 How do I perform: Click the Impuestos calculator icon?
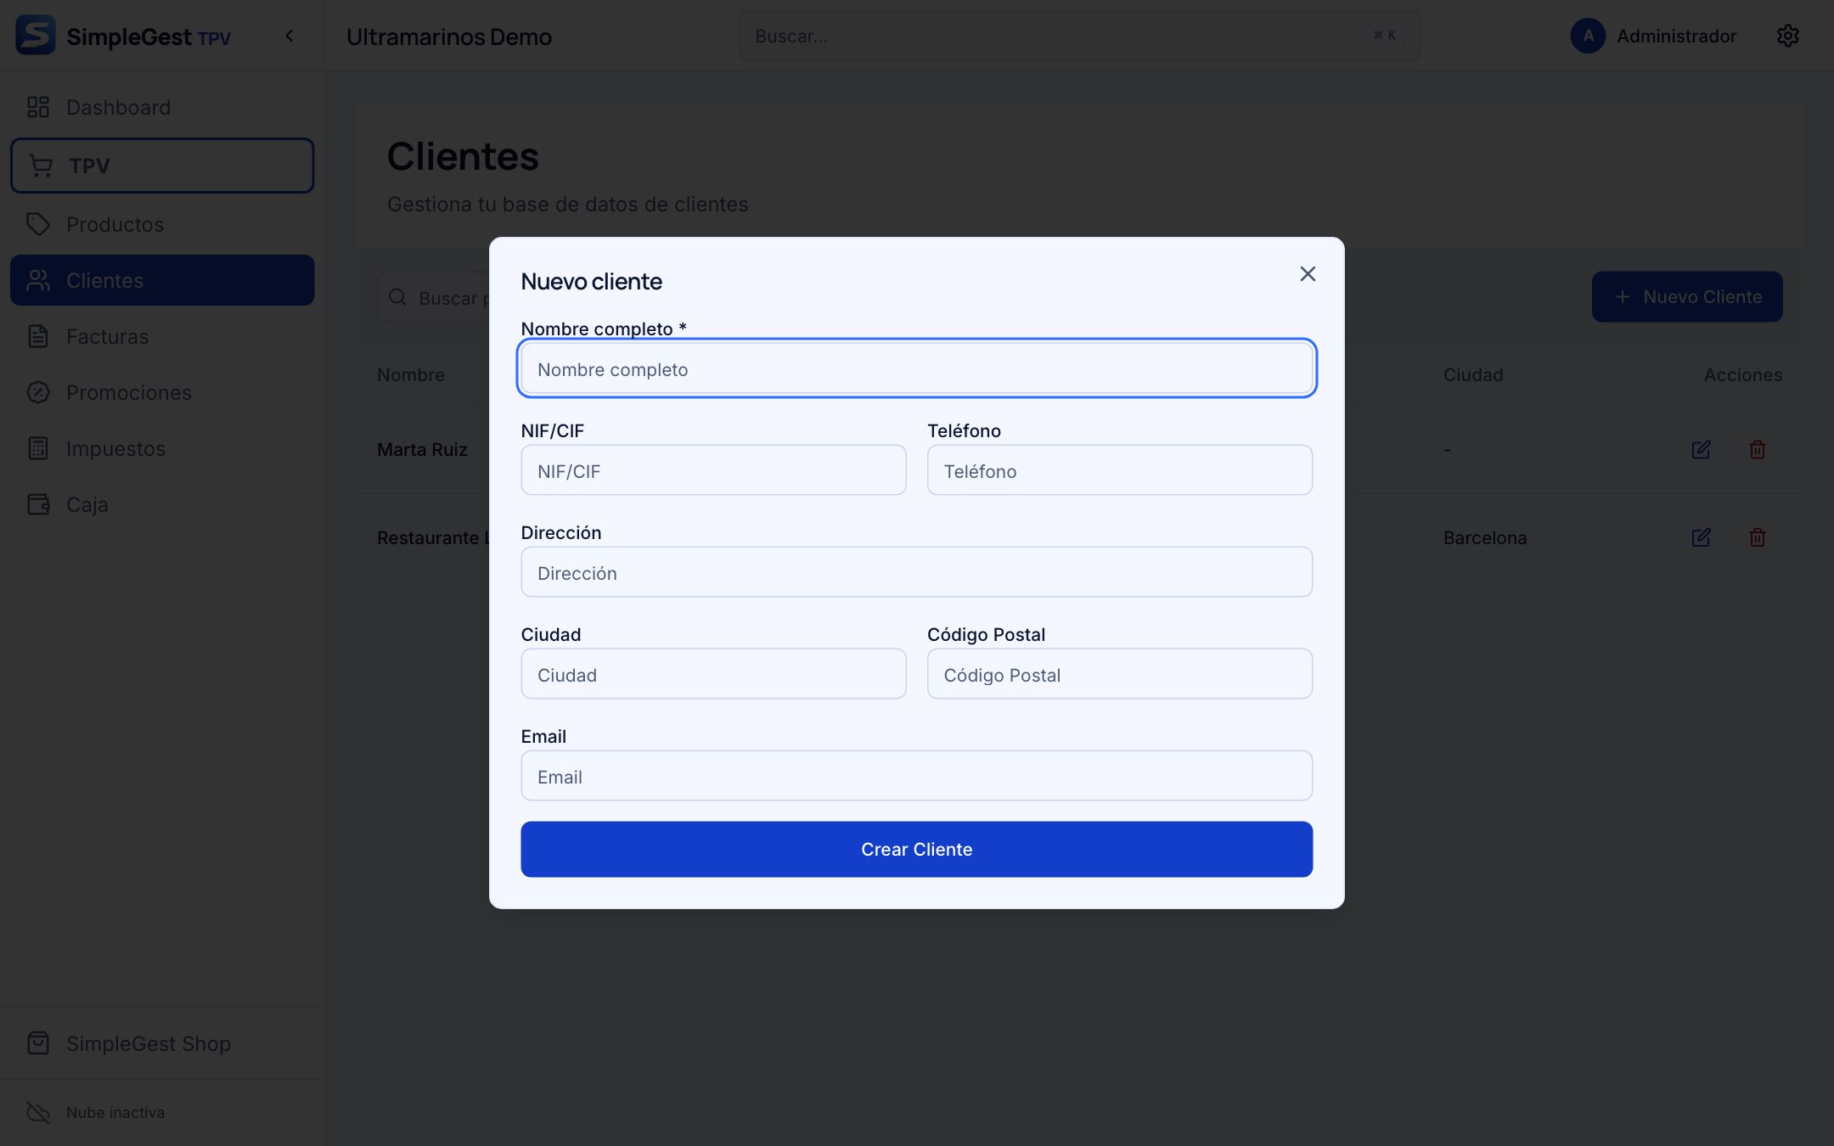38,448
